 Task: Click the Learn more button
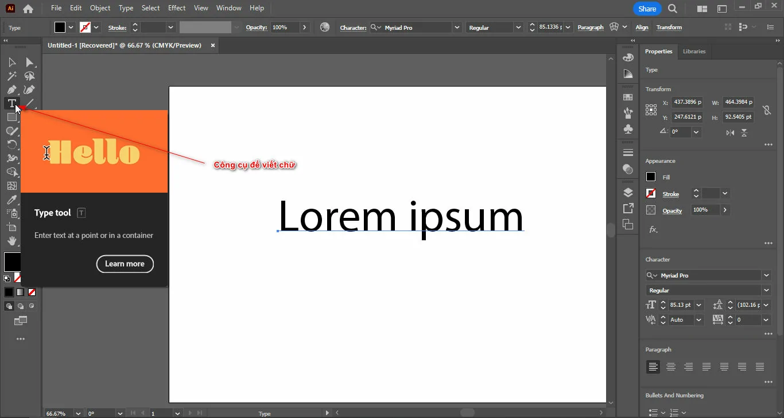click(125, 264)
